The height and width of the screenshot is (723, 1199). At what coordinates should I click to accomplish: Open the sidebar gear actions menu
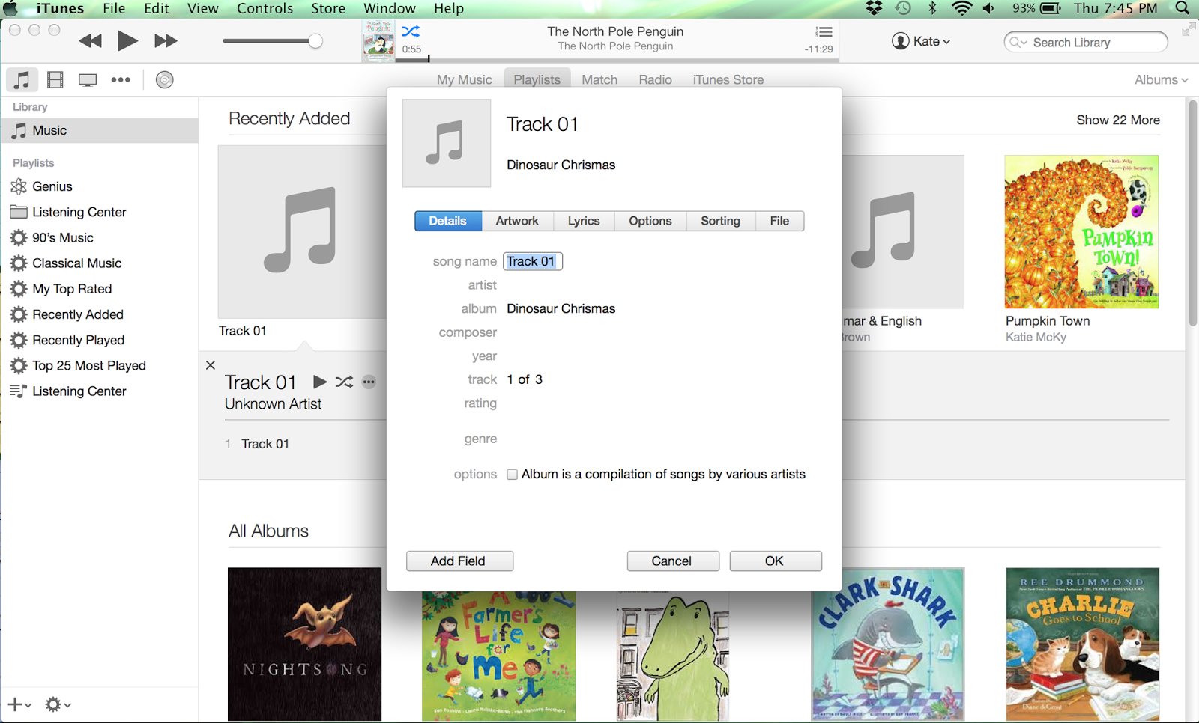coord(58,704)
